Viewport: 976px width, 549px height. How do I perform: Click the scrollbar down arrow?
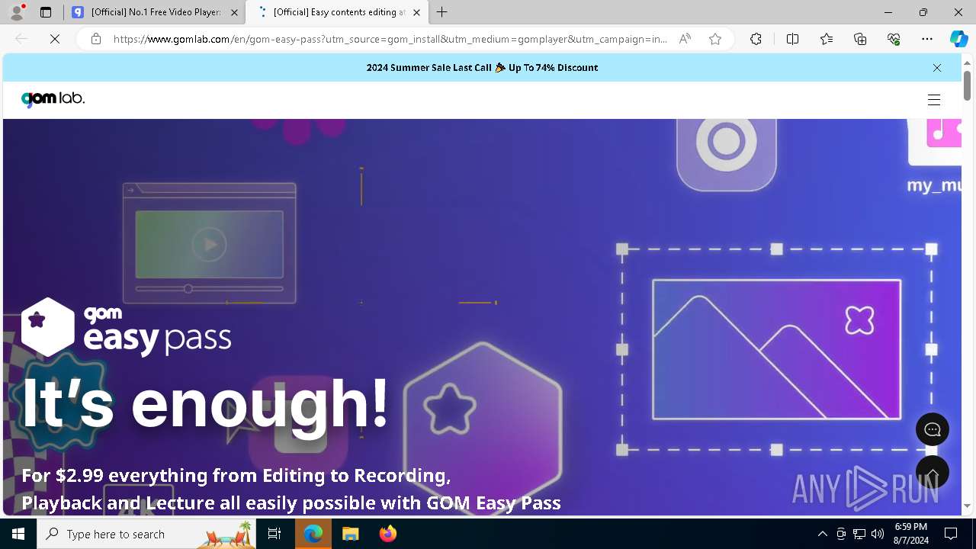pyautogui.click(x=967, y=506)
